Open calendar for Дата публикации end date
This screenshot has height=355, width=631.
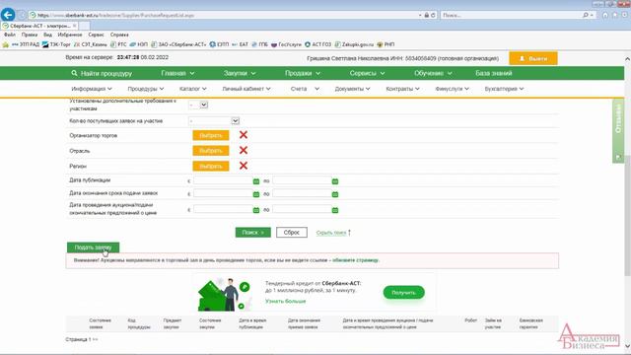coord(335,181)
